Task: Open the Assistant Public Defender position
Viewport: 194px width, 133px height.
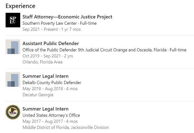Action: 50,43
